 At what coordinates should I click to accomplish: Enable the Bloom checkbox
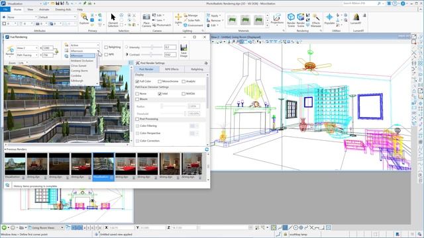137,99
